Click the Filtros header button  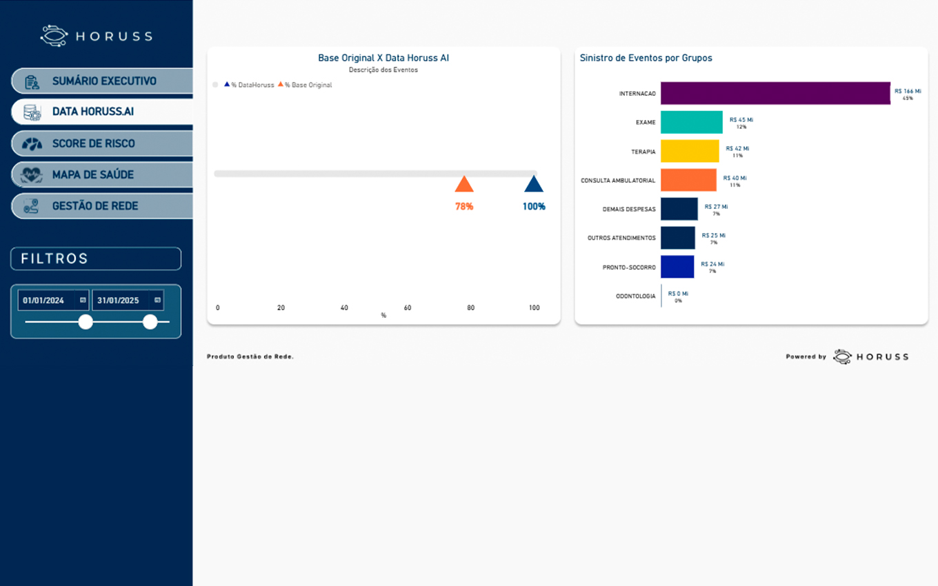coord(96,259)
